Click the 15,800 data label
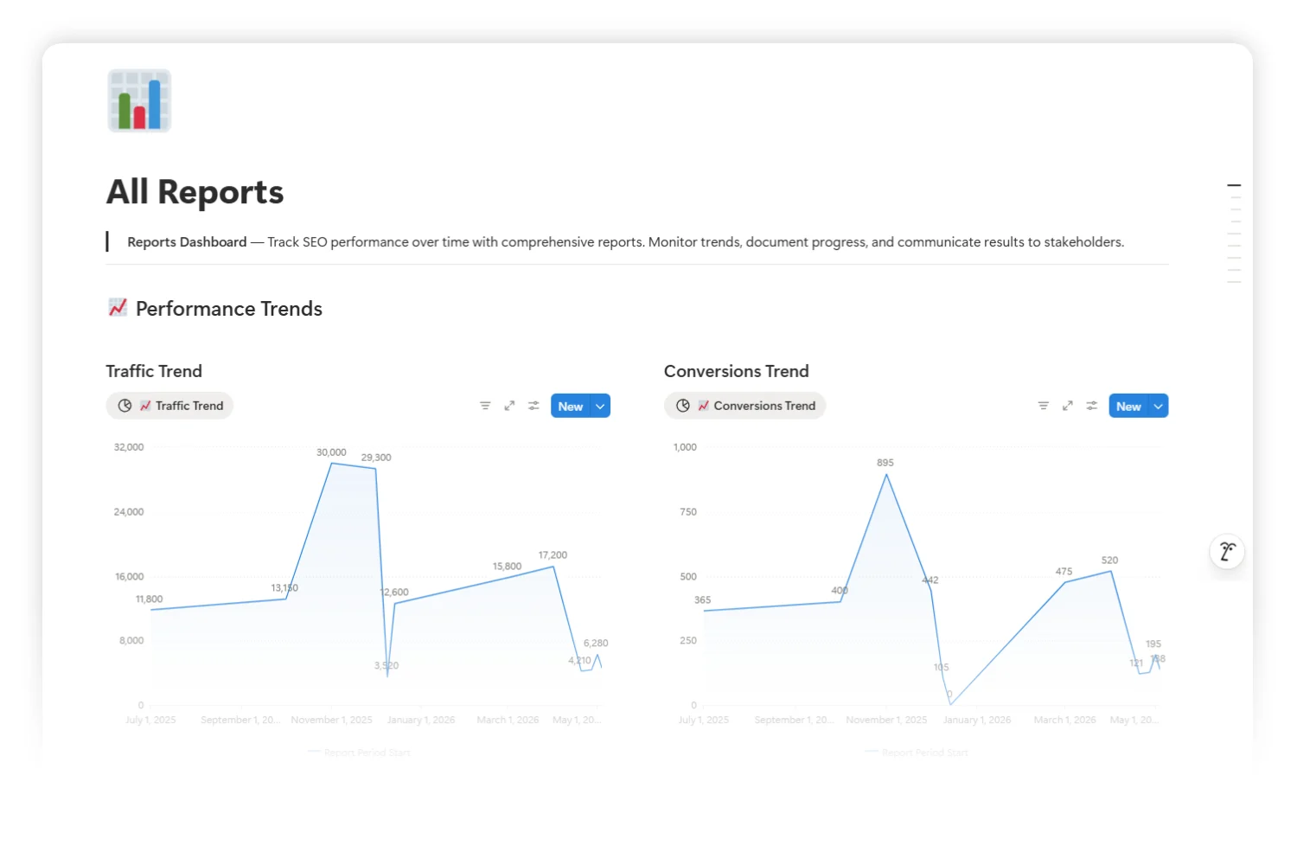The image size is (1297, 865). [x=507, y=567]
